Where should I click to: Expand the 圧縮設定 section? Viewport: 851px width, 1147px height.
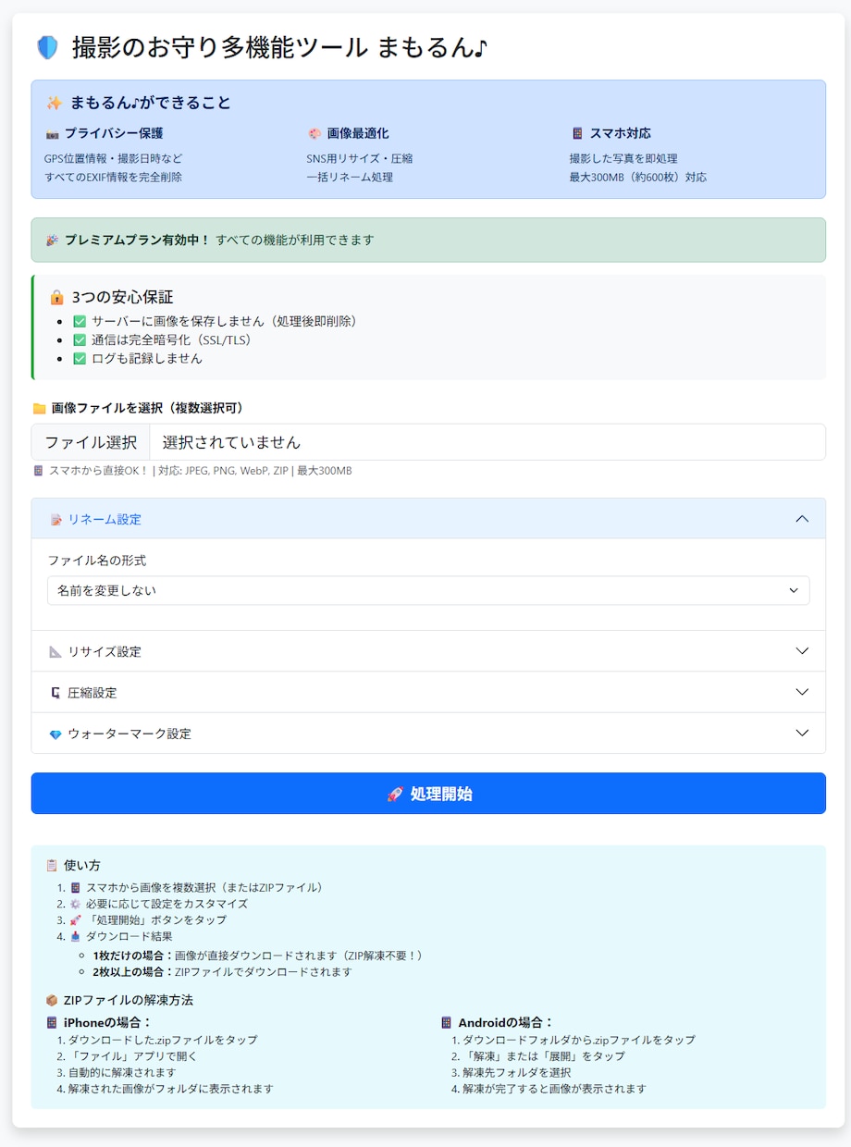428,692
